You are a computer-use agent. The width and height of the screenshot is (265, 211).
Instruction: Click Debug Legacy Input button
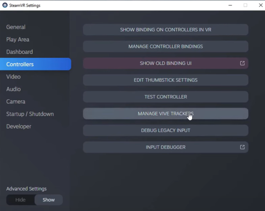pyautogui.click(x=166, y=130)
